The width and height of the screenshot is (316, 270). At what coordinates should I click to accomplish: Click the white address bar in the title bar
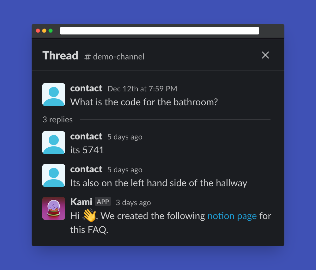click(160, 31)
